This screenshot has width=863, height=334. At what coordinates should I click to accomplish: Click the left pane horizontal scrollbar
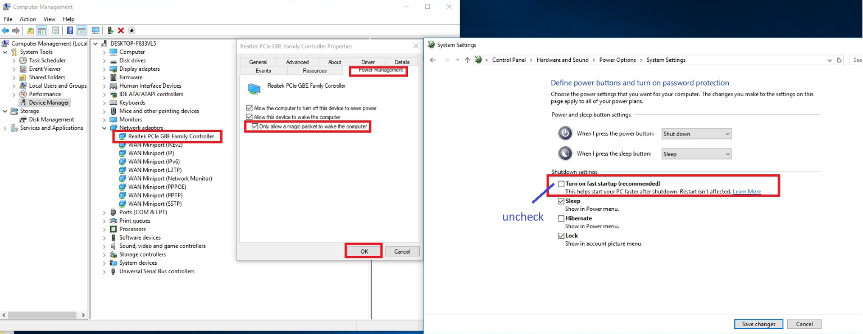(x=43, y=315)
